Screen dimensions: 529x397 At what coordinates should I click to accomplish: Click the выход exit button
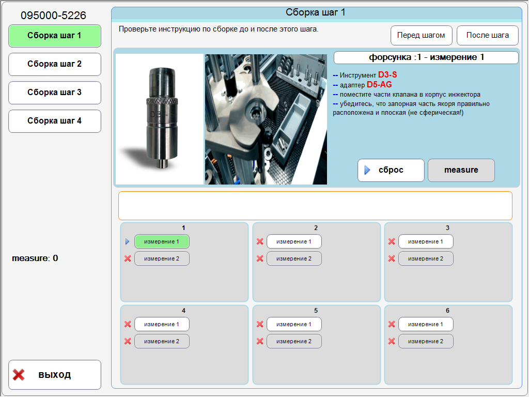click(55, 375)
